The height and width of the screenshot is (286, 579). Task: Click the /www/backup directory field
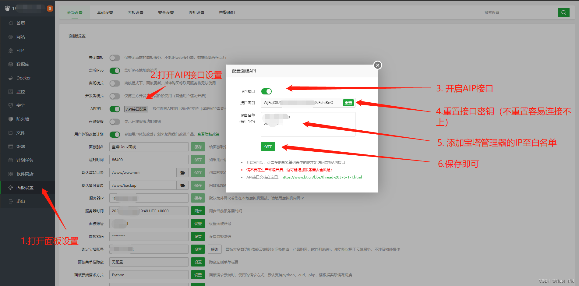tap(143, 185)
